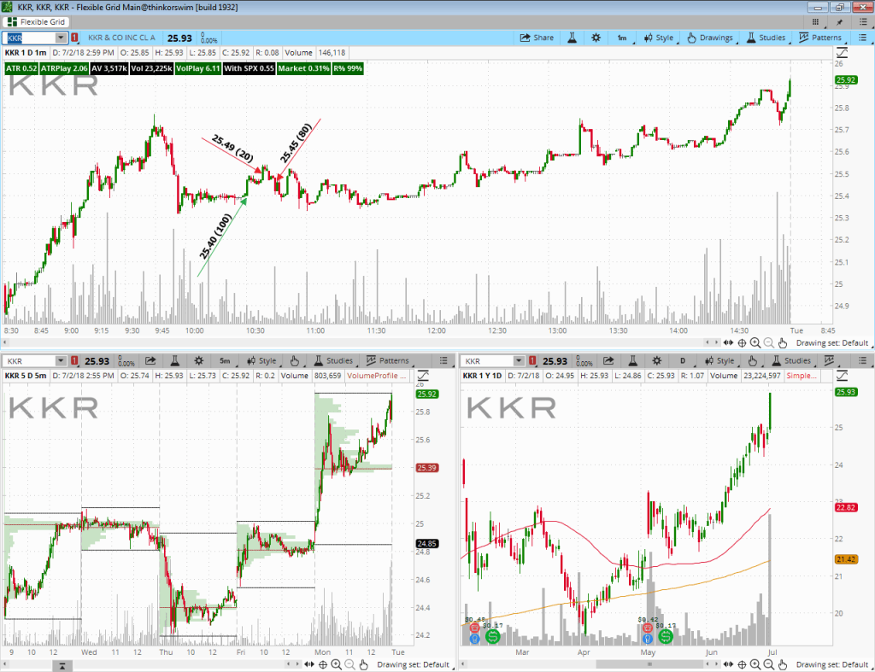Open Patterns in the top chart toolbar

(819, 38)
